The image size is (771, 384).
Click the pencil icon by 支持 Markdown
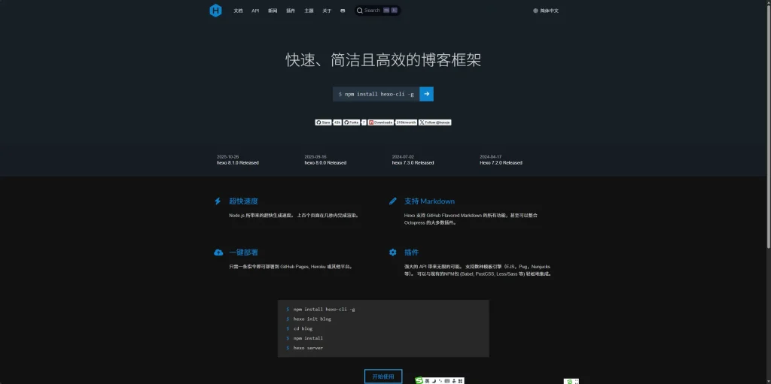(393, 201)
